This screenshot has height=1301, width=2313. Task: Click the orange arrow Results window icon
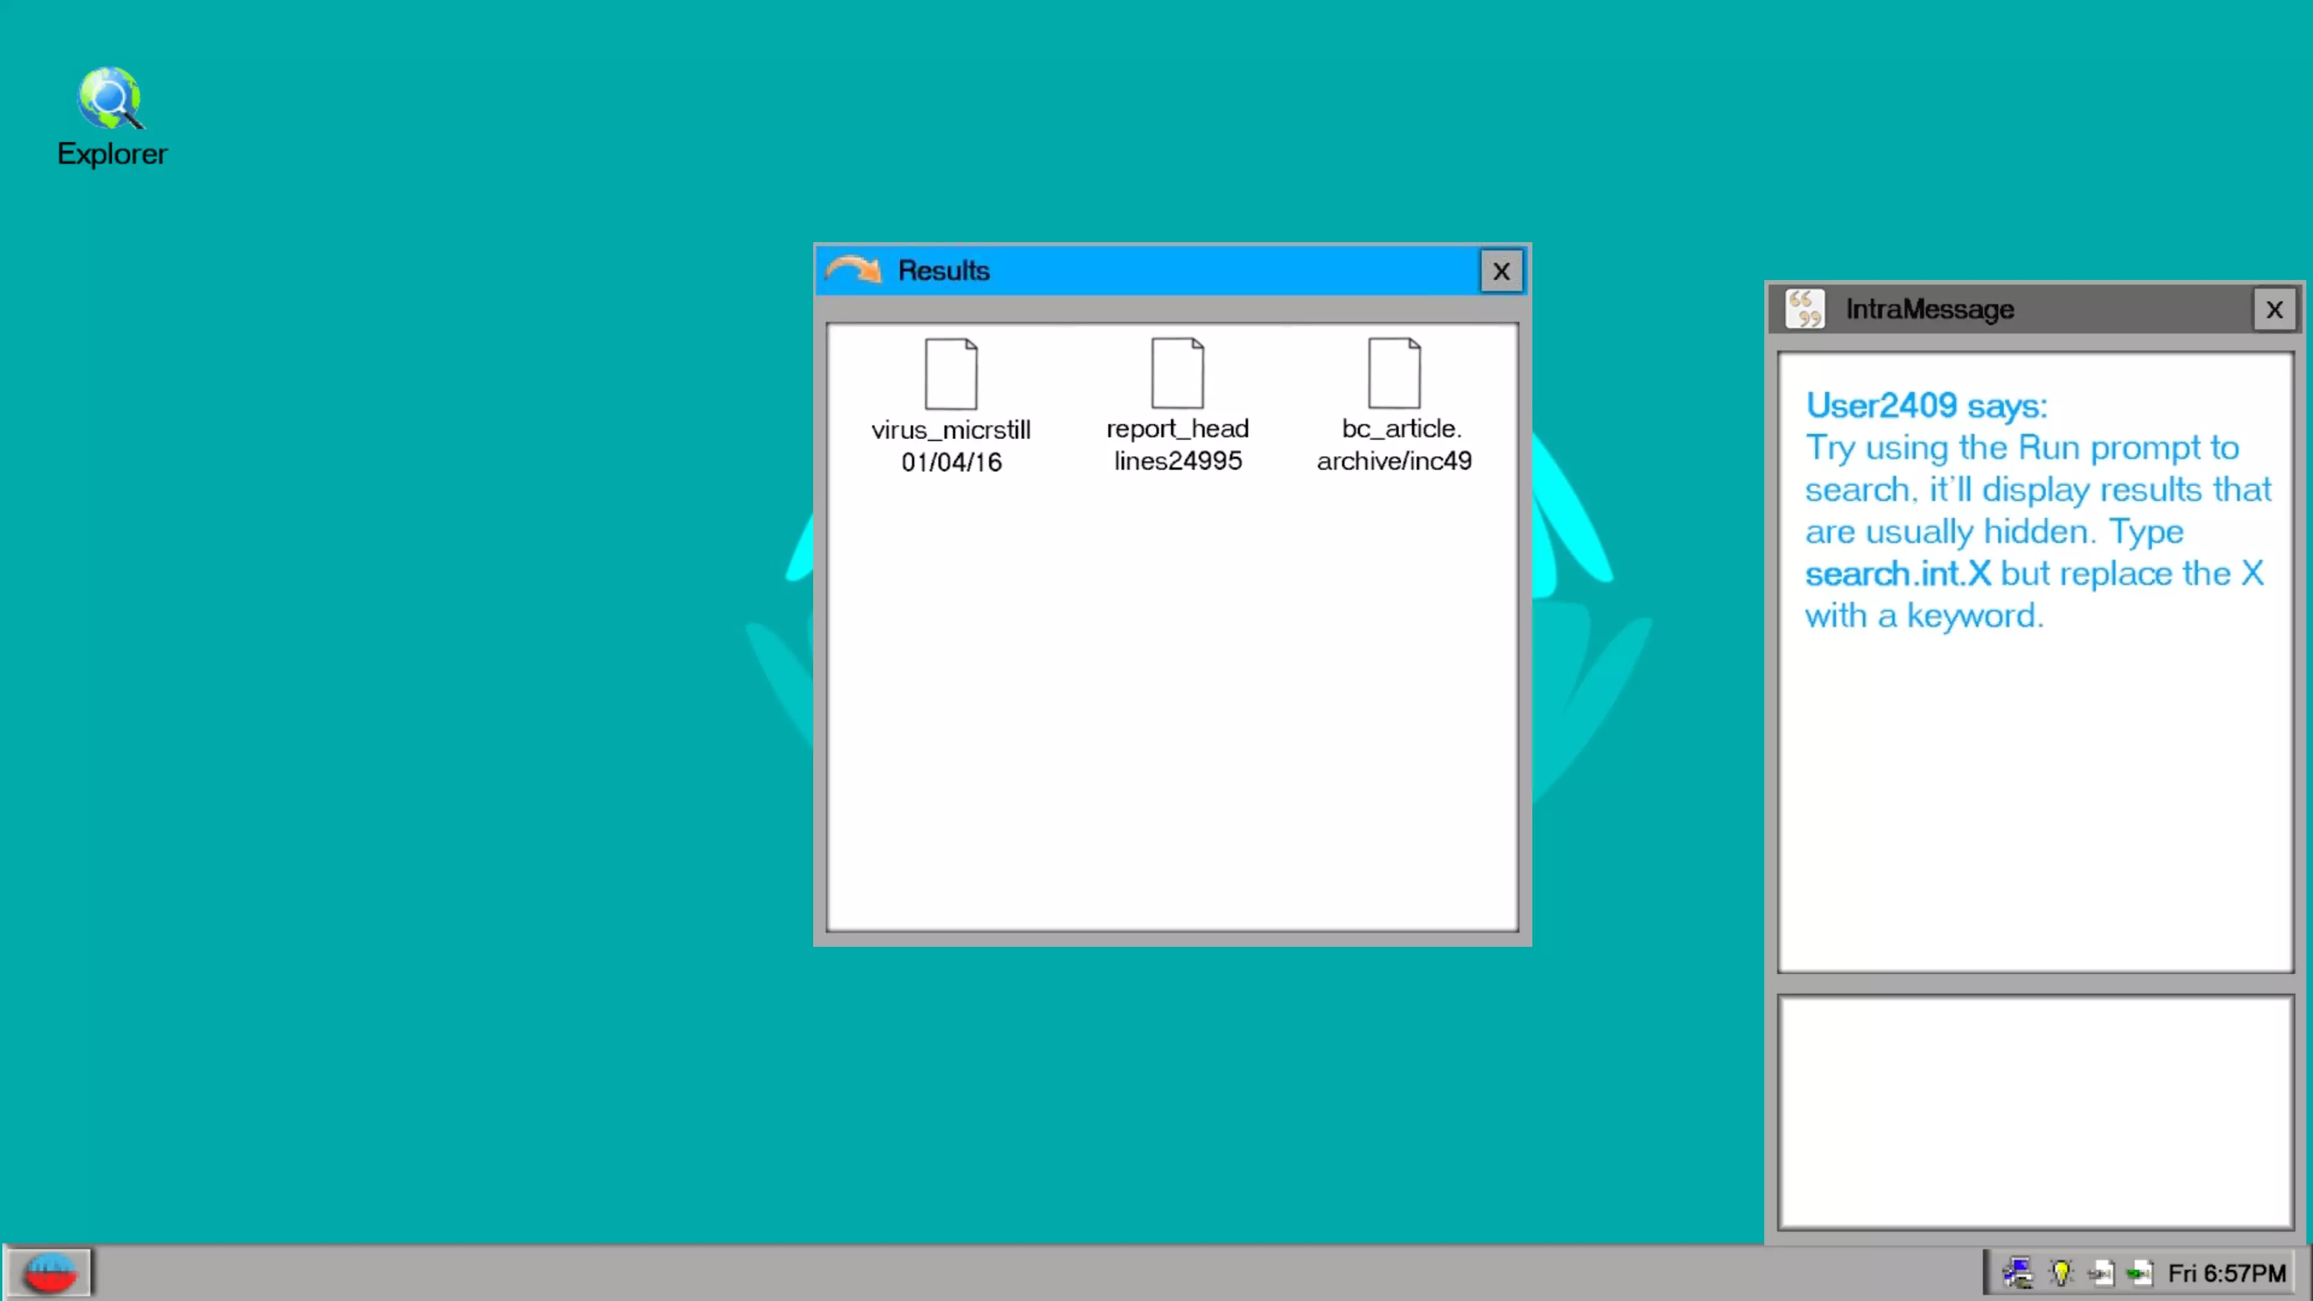[x=853, y=269]
